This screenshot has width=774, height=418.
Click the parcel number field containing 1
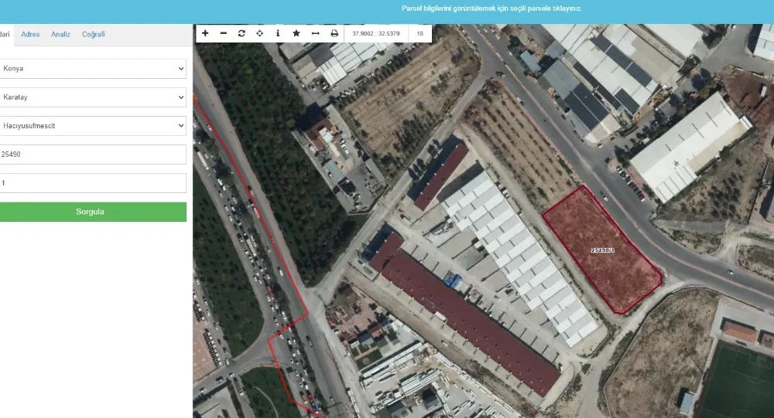tap(92, 183)
